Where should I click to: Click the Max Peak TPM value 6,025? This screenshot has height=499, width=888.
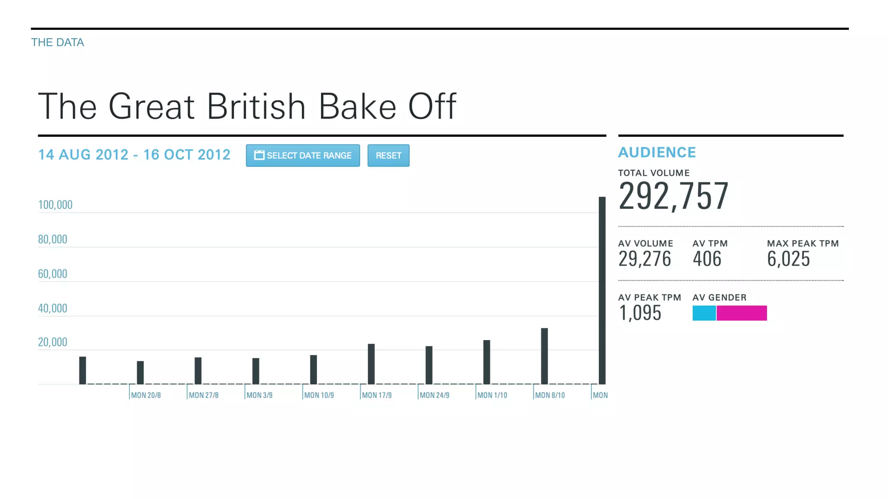coord(788,259)
